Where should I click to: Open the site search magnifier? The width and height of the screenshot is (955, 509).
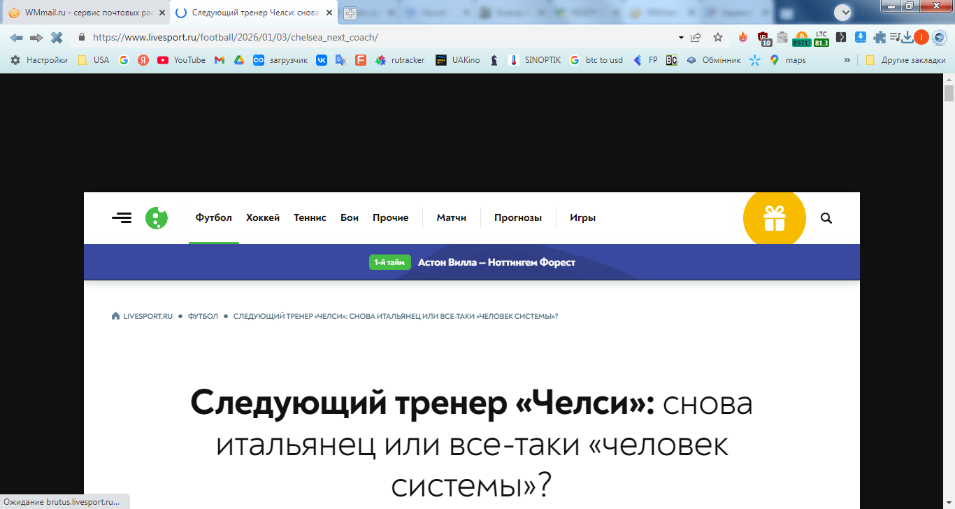coord(826,218)
